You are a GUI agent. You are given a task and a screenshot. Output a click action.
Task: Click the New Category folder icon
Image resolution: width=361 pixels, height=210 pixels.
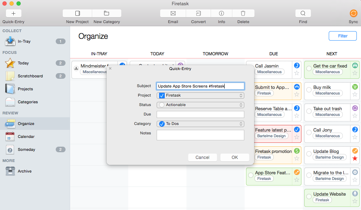106,13
